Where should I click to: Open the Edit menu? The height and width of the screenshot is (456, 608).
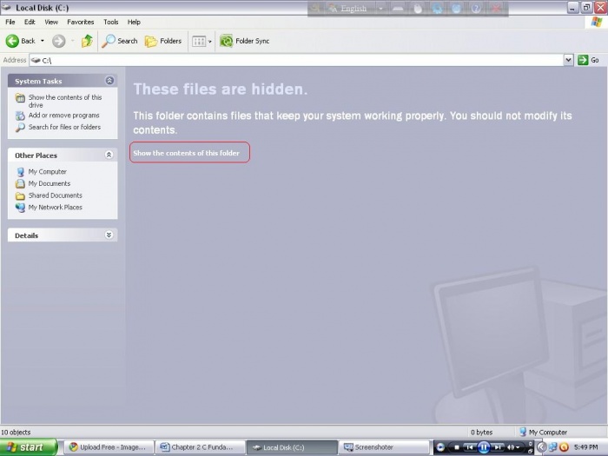30,22
